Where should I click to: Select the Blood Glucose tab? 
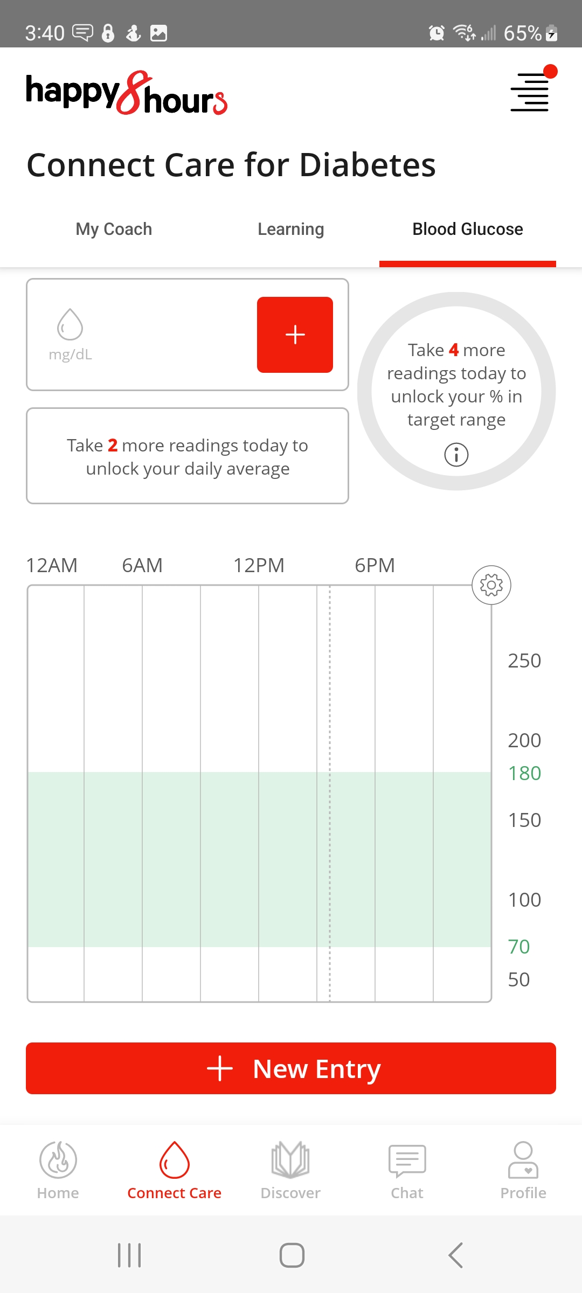468,229
